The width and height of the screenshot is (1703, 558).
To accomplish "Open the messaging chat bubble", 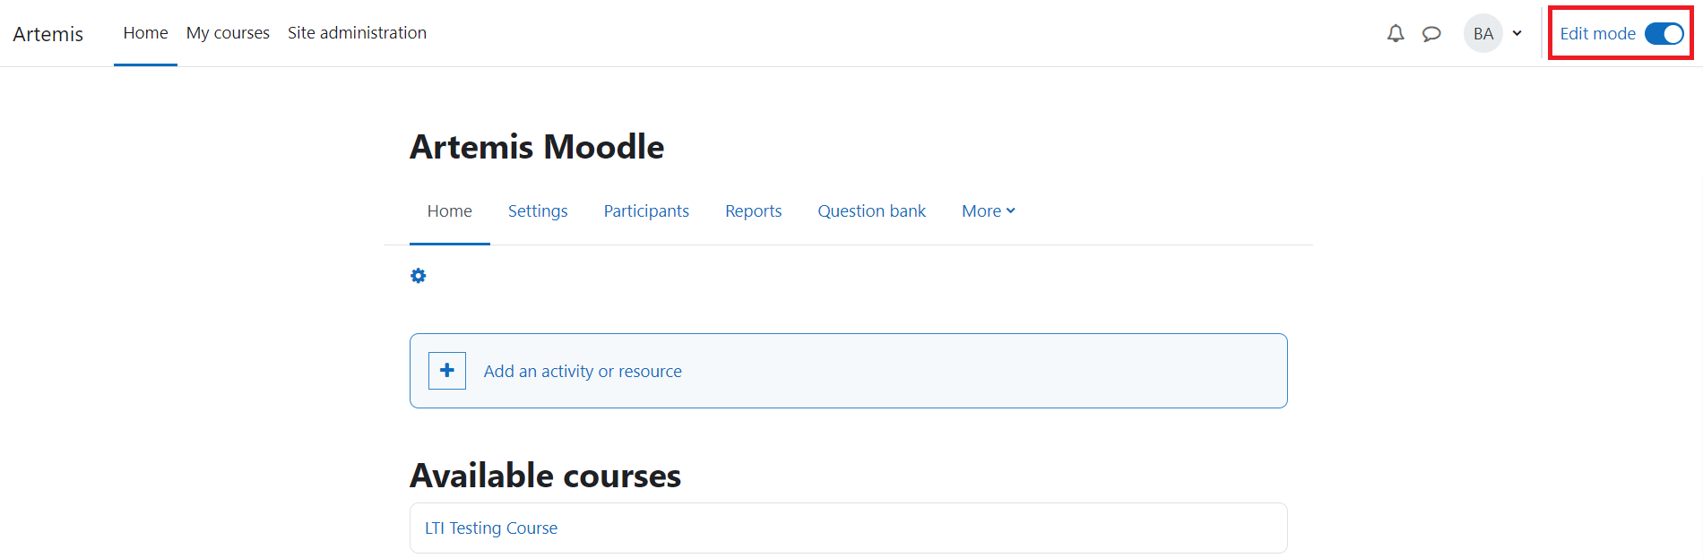I will coord(1431,33).
